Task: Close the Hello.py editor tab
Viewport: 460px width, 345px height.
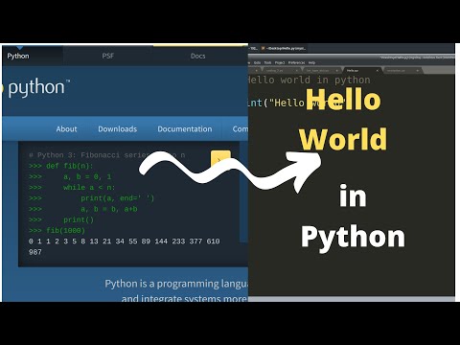Action: 378,70
